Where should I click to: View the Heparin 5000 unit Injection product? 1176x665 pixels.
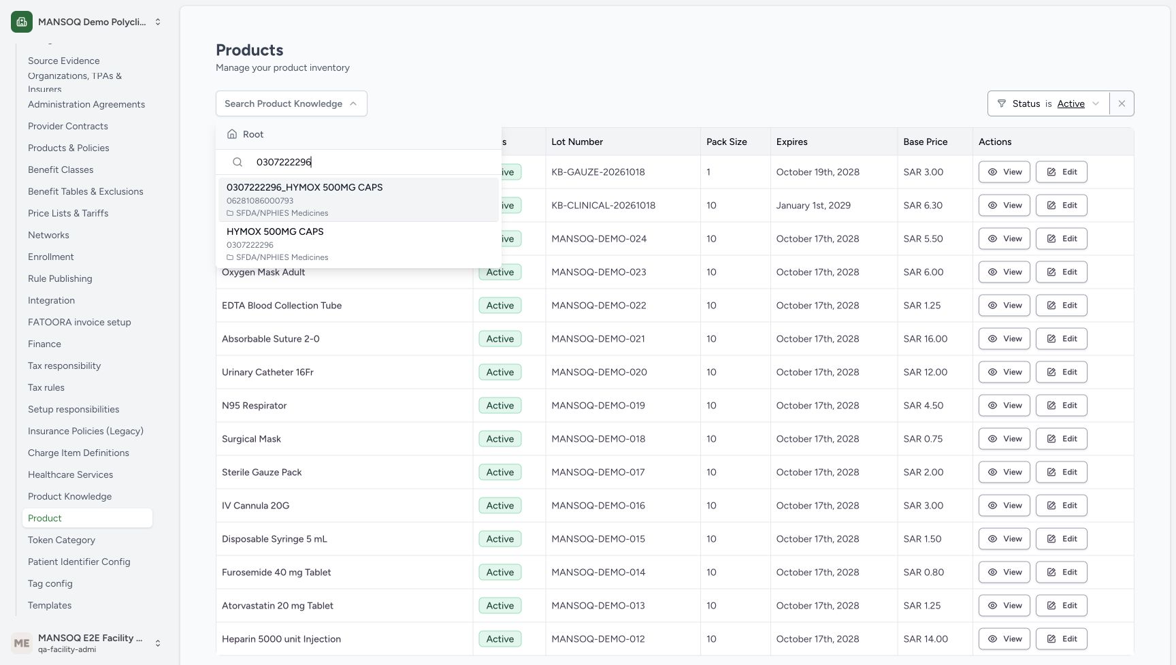coord(1004,639)
